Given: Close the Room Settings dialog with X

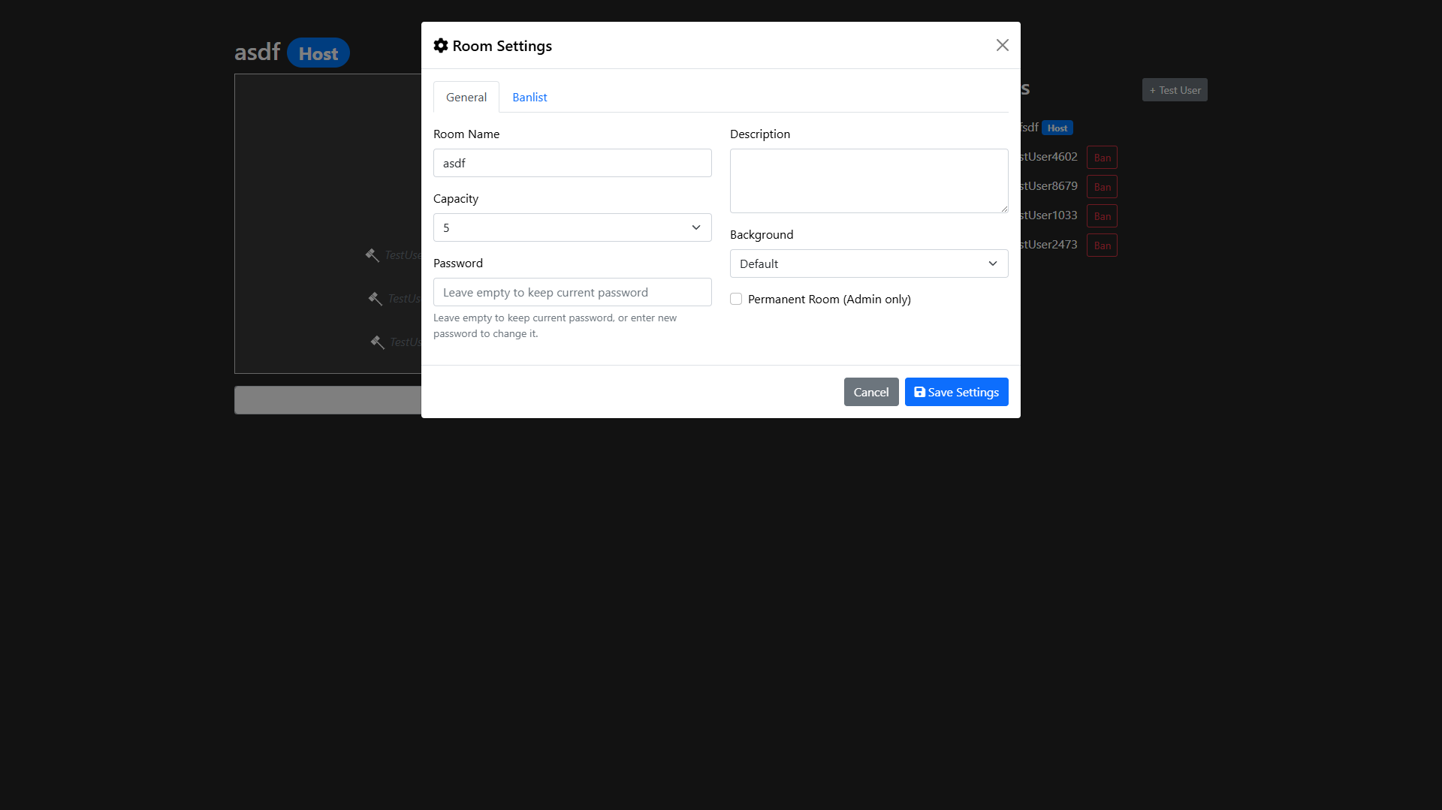Looking at the screenshot, I should click(x=1002, y=46).
